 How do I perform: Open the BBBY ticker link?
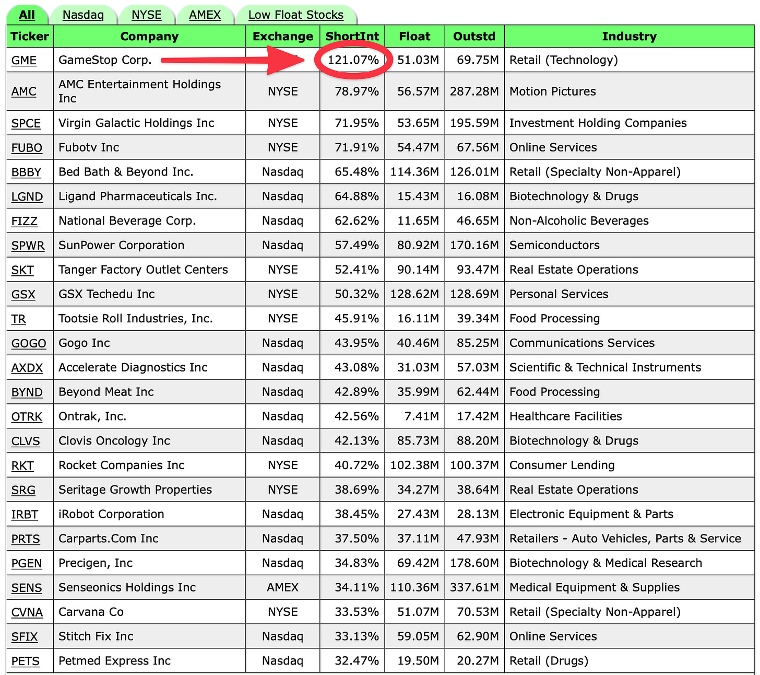tap(26, 172)
